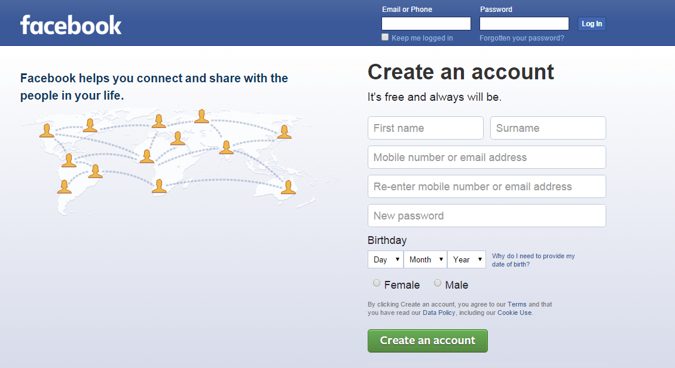Click the Facebook logo
The image size is (675, 368).
pos(70,24)
